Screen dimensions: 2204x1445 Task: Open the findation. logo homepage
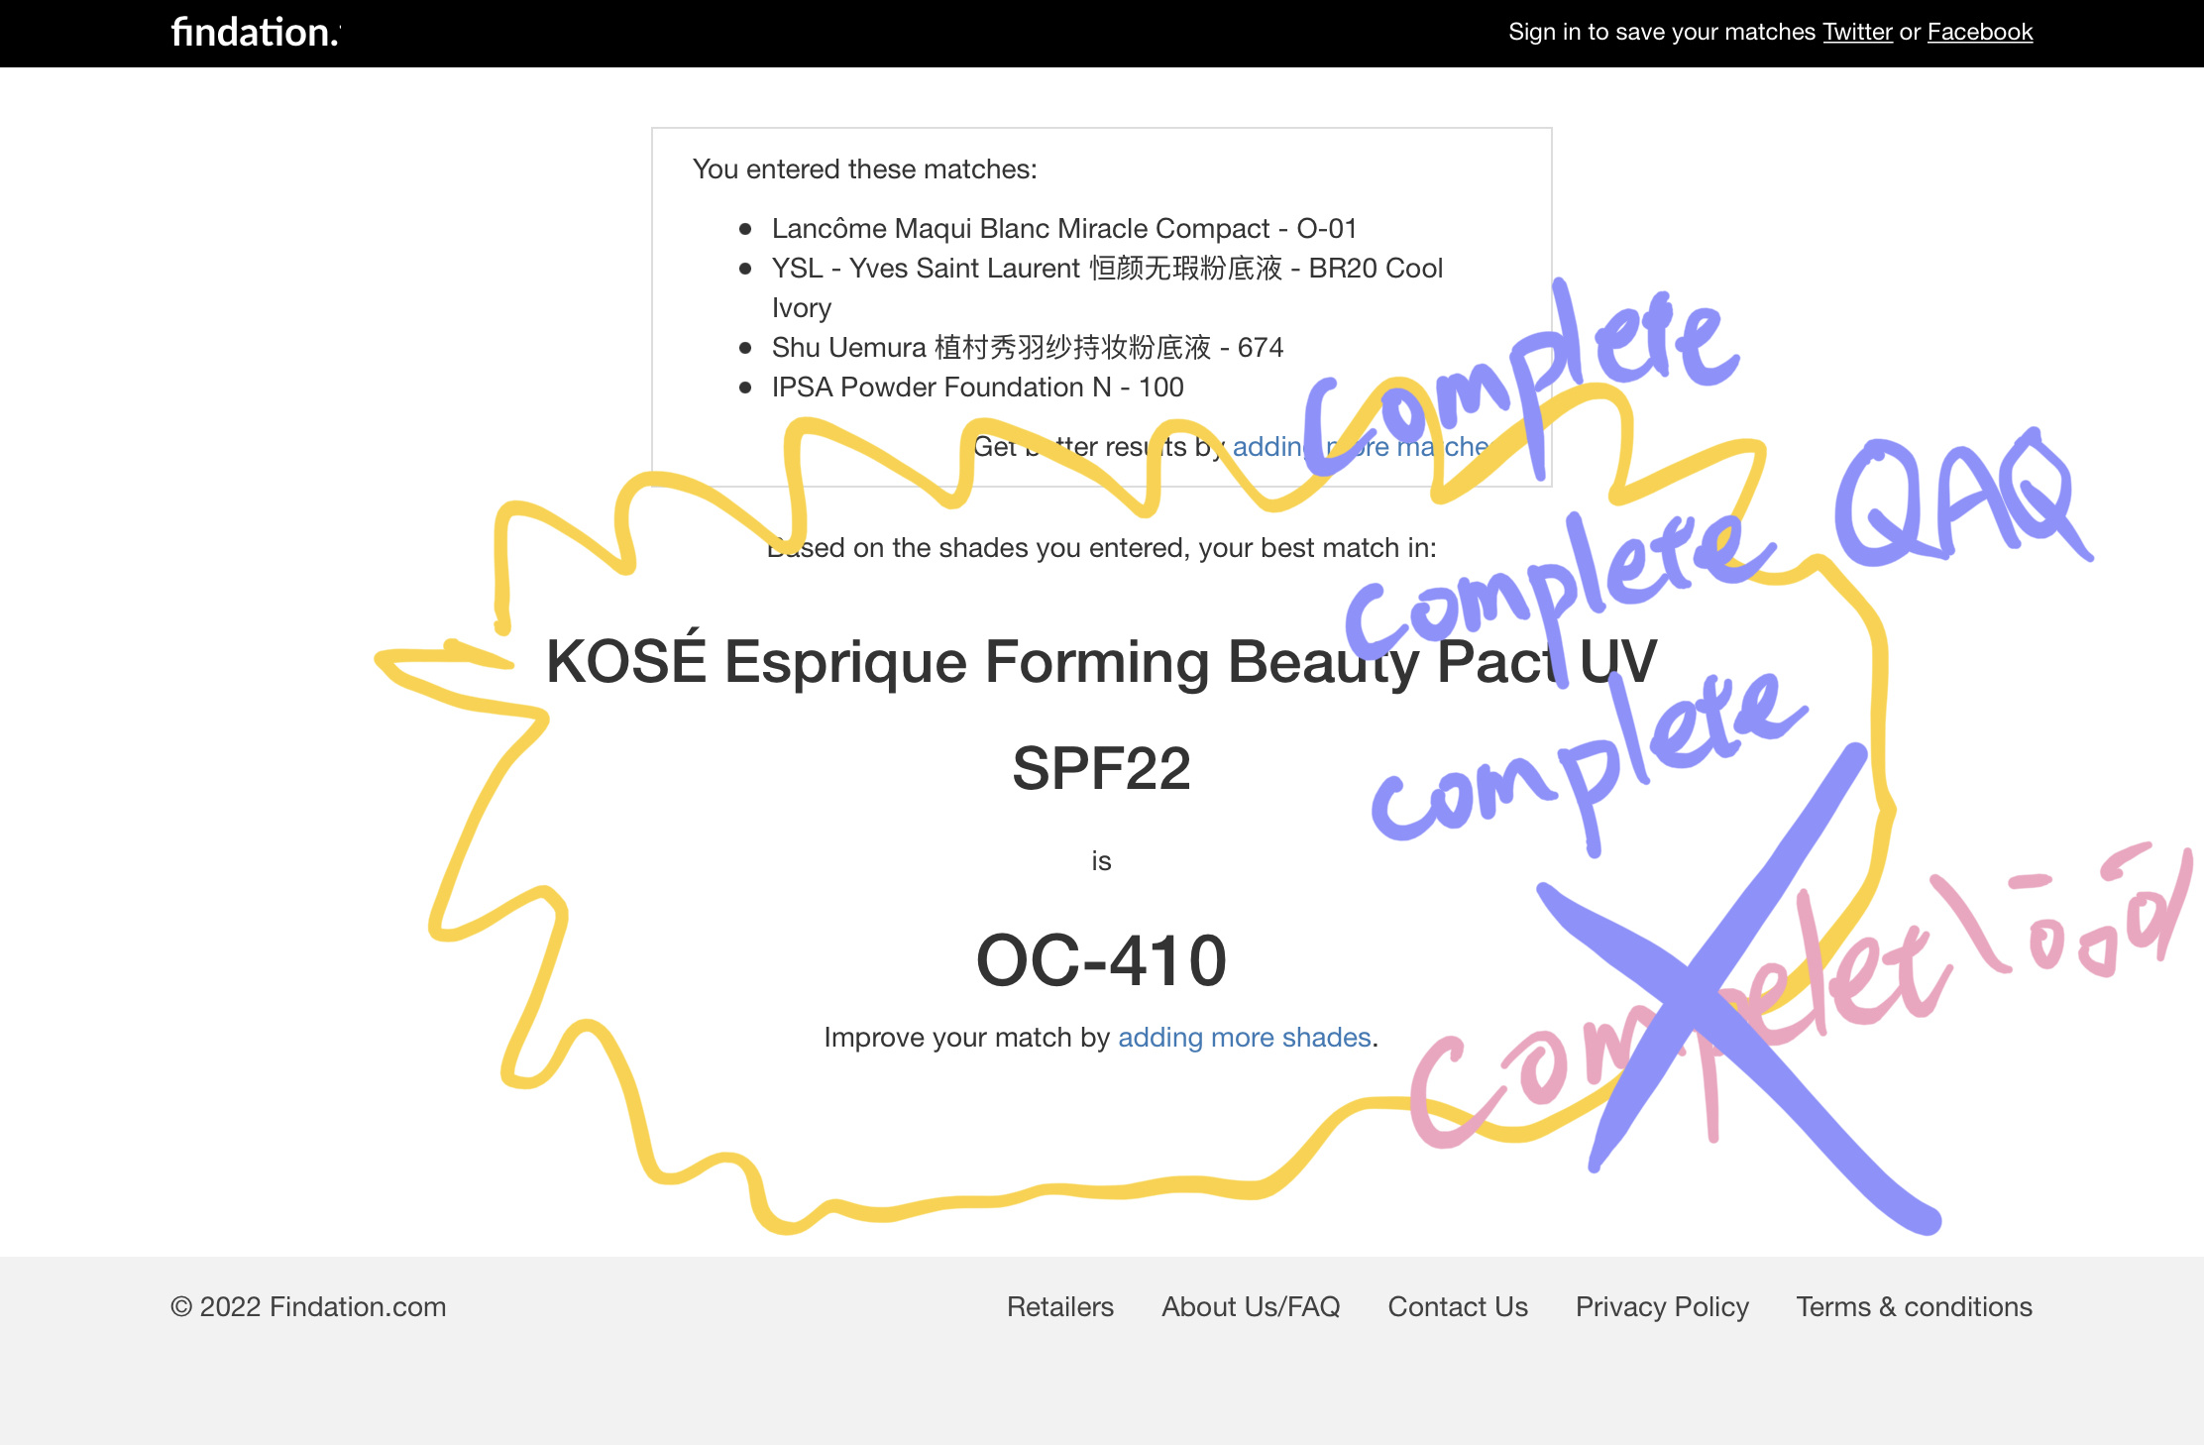click(x=255, y=33)
